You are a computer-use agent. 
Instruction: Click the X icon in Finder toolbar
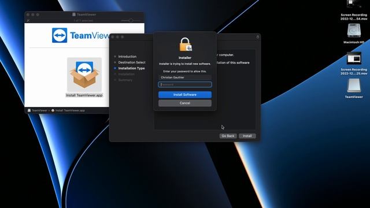(28, 21)
